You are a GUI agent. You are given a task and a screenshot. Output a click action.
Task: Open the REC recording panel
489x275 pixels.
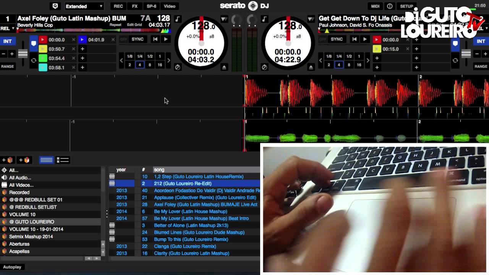point(118,6)
